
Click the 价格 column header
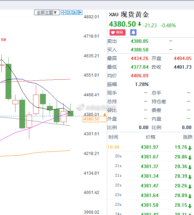(x=151, y=137)
